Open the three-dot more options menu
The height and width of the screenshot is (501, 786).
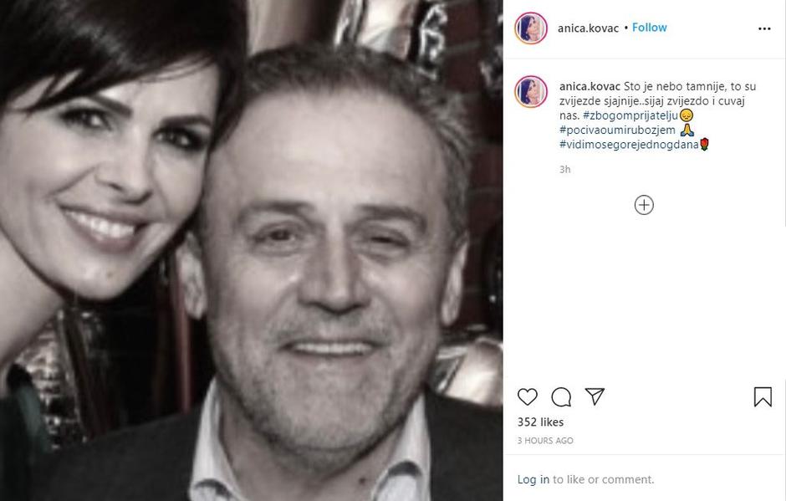coord(764,28)
